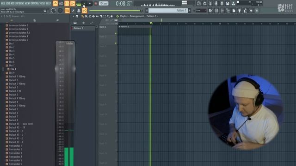Open the VIEW menu
The height and width of the screenshot is (166, 296).
click(x=27, y=3)
